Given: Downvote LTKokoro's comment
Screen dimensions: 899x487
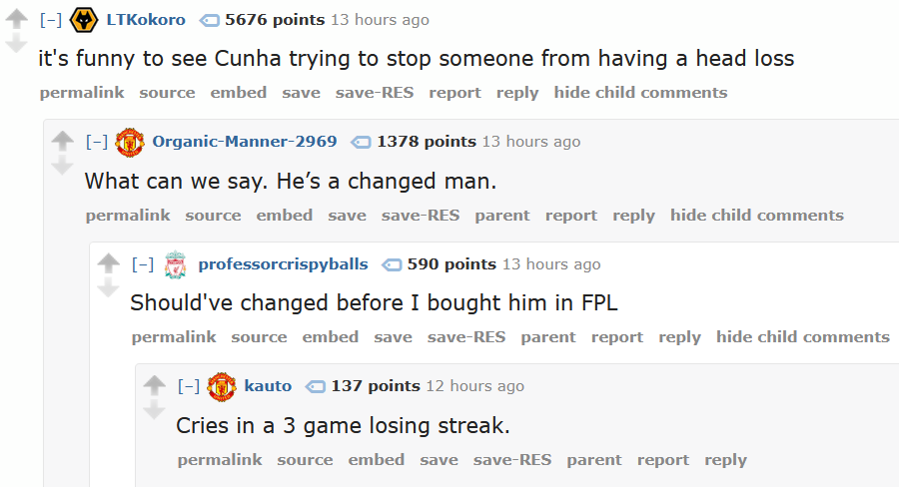Looking at the screenshot, I should click(17, 43).
